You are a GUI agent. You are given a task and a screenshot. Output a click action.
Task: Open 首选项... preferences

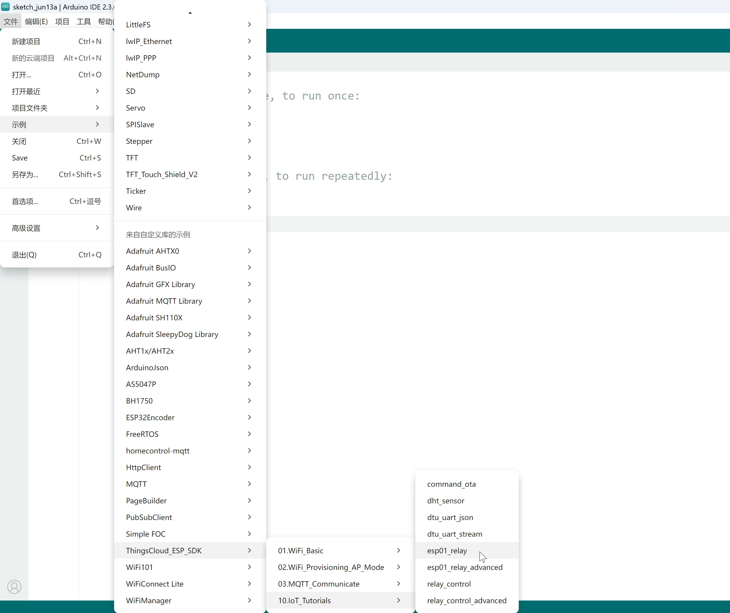[x=57, y=201]
